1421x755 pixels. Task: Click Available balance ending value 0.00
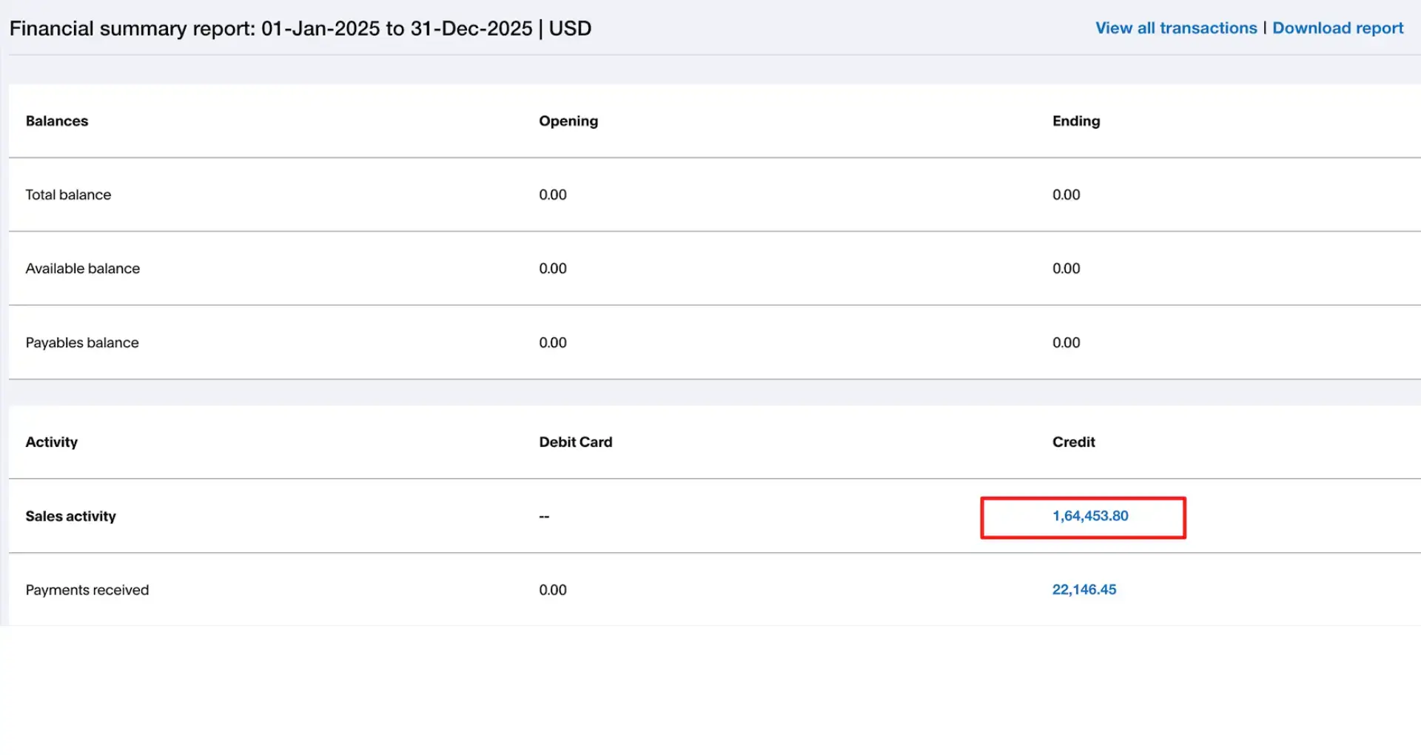[1066, 269]
